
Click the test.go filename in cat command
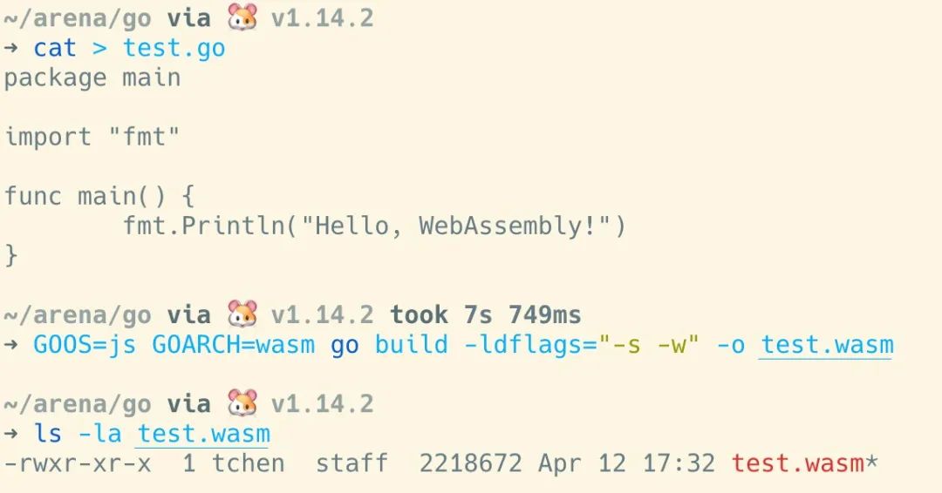[x=174, y=48]
